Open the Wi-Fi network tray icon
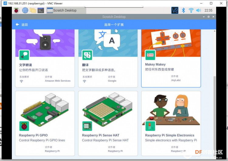The image size is (228, 161). (191, 10)
